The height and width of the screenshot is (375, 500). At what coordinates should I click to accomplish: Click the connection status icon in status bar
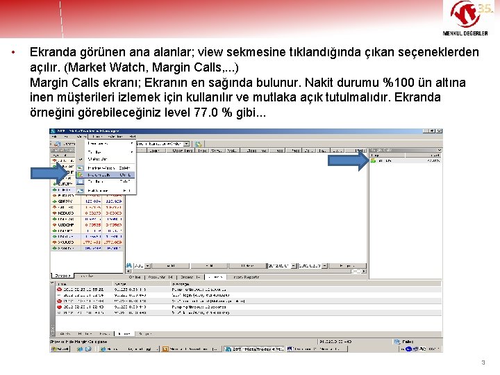click(397, 342)
